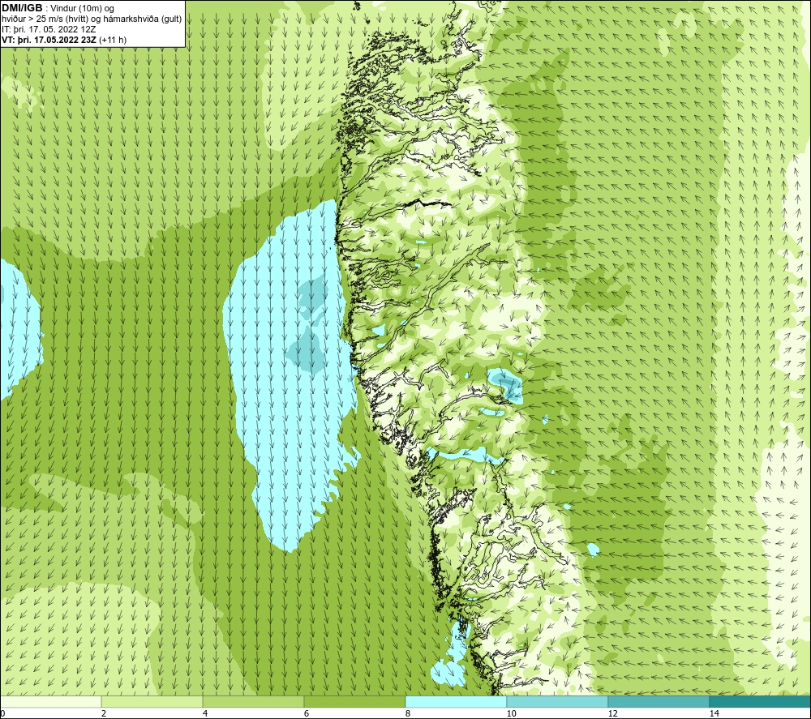This screenshot has width=811, height=719.
Task: Click the 'DMI/IGB : Vindur (10m) og' title line
Action: 58,8
